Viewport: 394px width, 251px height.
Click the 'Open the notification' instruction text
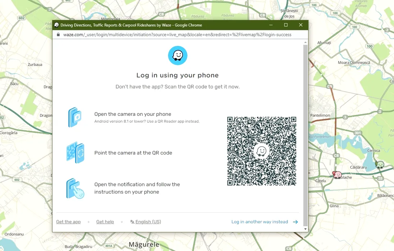tap(137, 188)
